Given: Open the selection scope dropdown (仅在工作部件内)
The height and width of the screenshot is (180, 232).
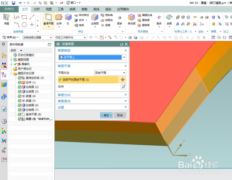Looking at the screenshot, I should (x=71, y=37).
